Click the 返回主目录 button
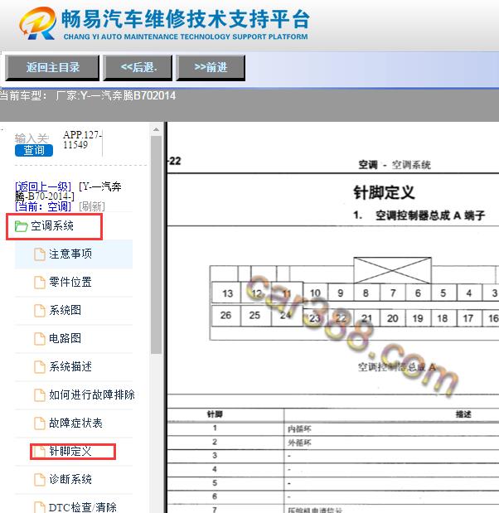 (x=52, y=68)
